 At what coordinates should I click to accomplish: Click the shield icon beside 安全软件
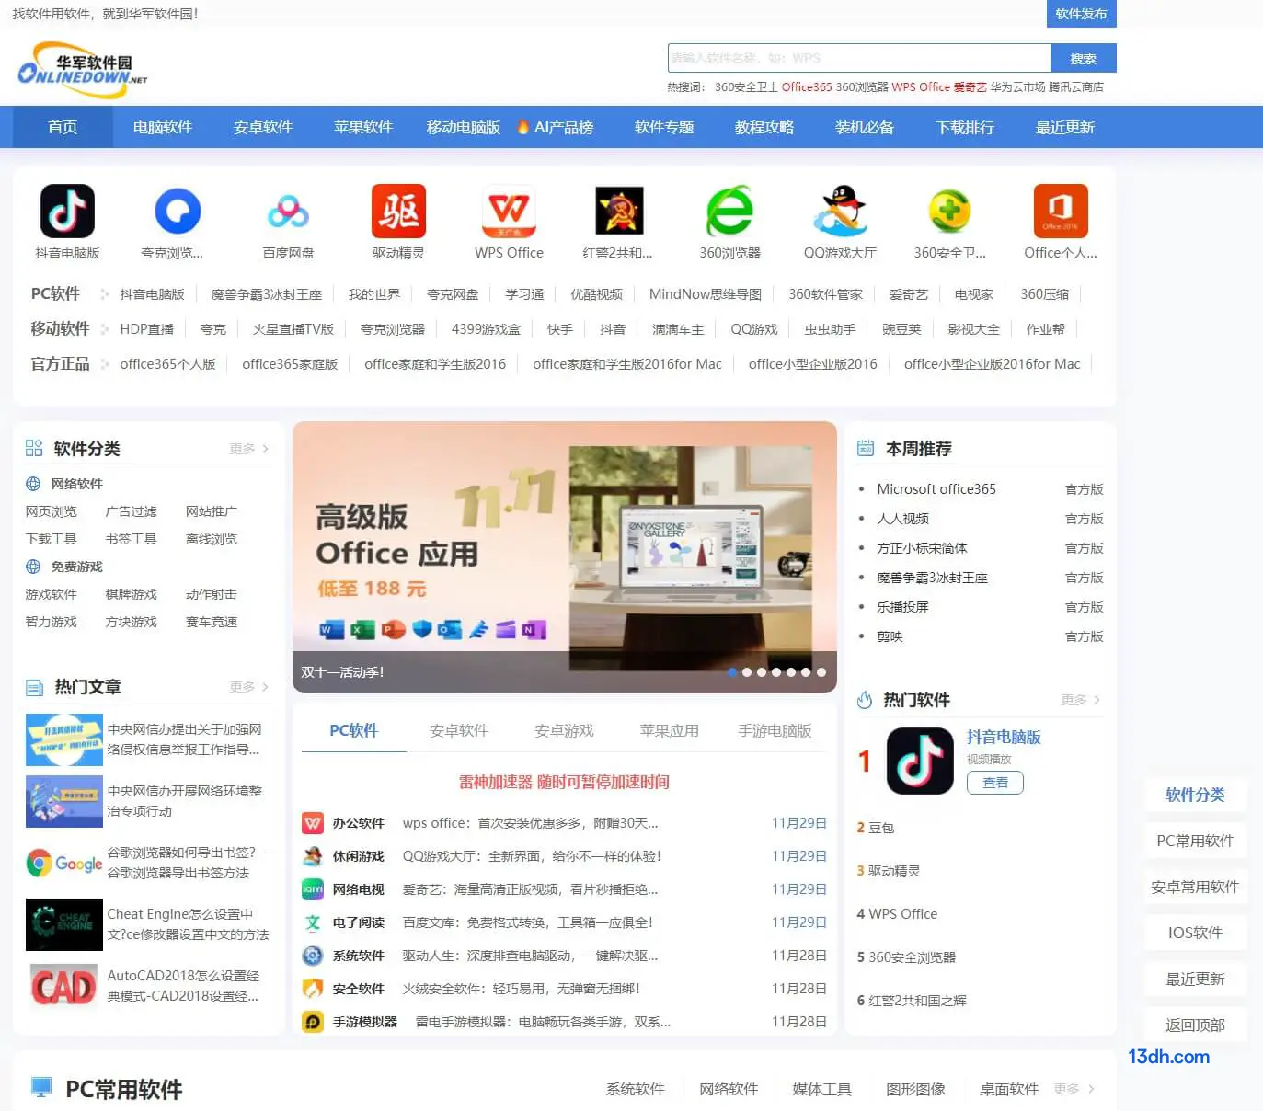[x=313, y=989]
